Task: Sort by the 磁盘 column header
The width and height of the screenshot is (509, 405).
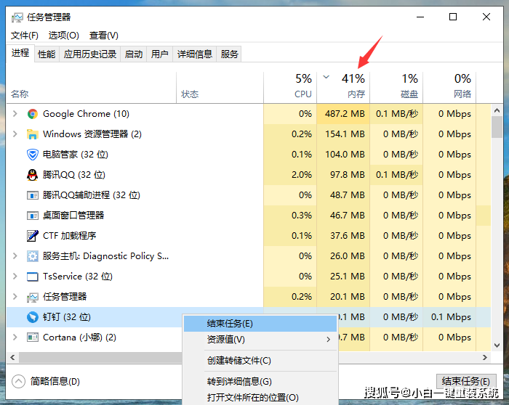Action: pyautogui.click(x=396, y=87)
